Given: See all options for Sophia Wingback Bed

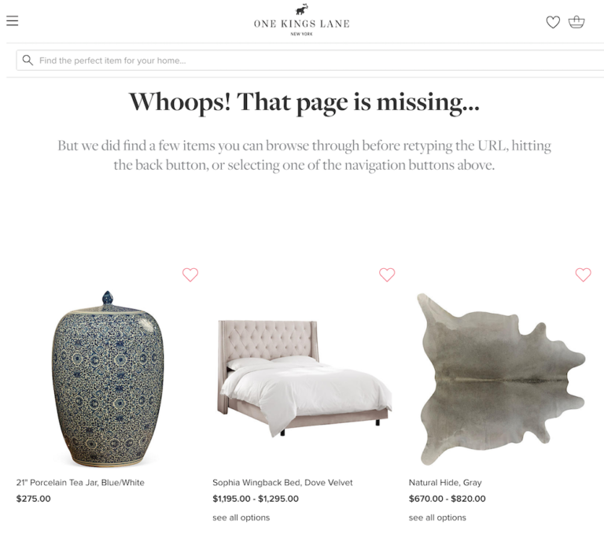Looking at the screenshot, I should (x=241, y=517).
